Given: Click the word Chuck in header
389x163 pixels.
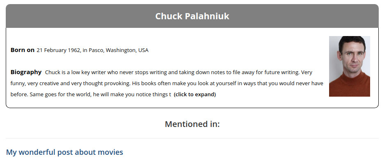Looking at the screenshot, I should click(x=169, y=16).
